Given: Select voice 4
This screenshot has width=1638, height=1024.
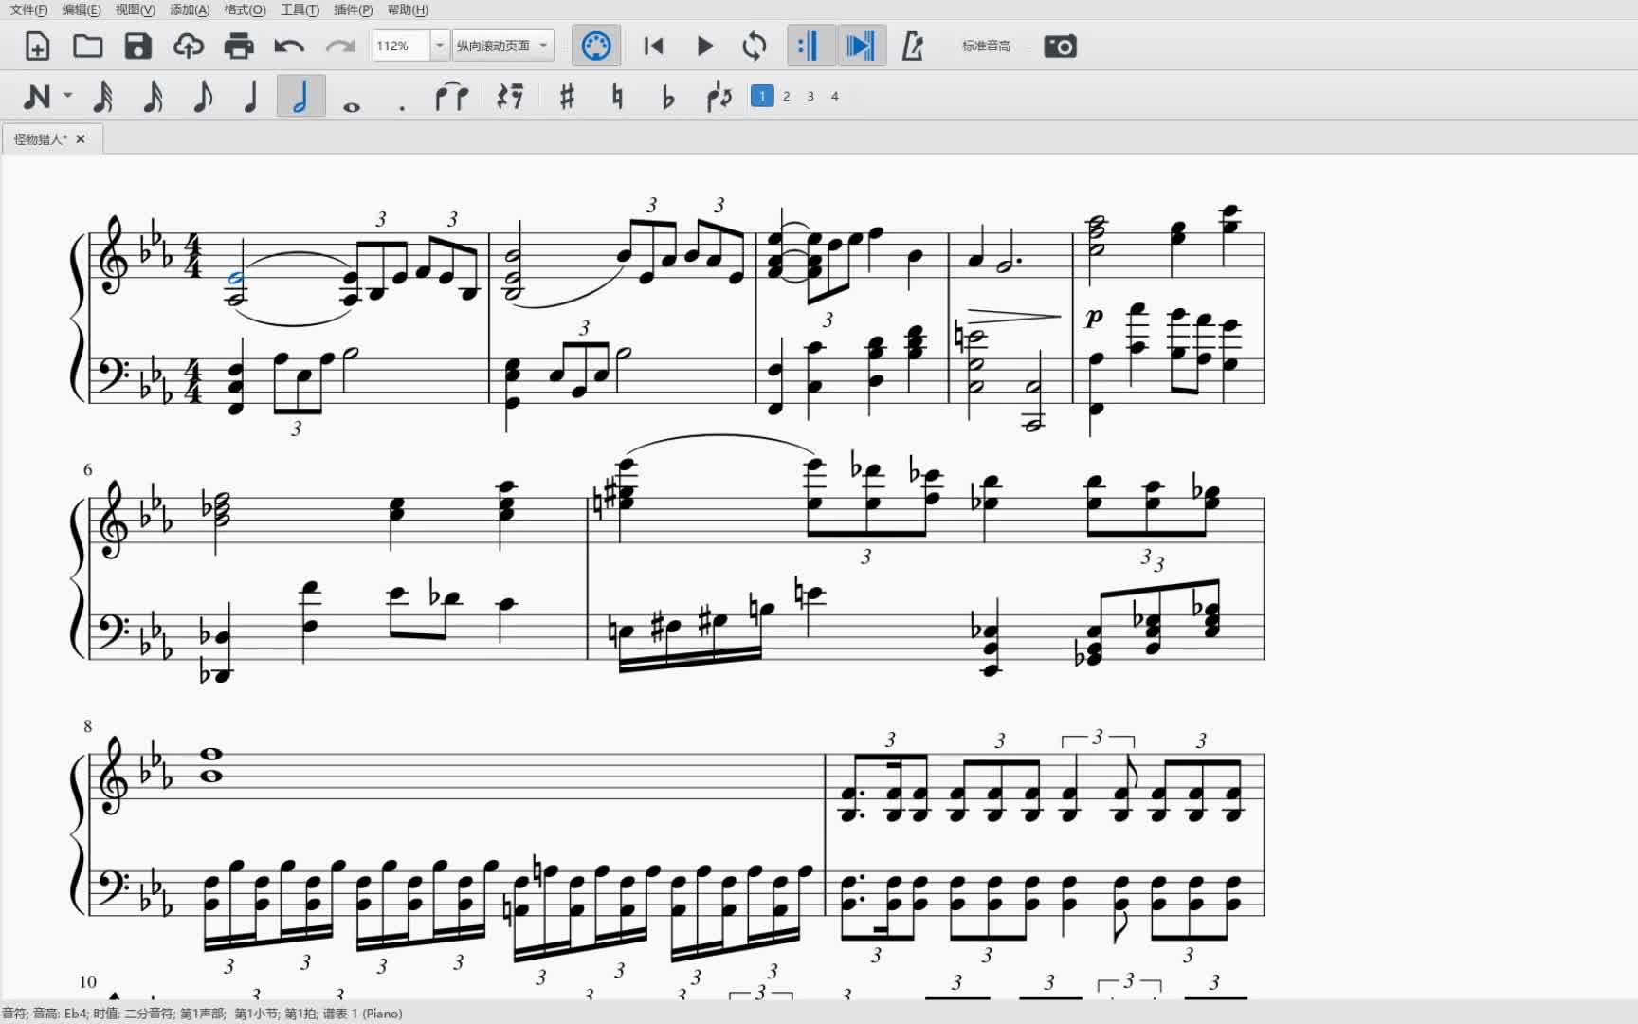Looking at the screenshot, I should click(x=835, y=96).
